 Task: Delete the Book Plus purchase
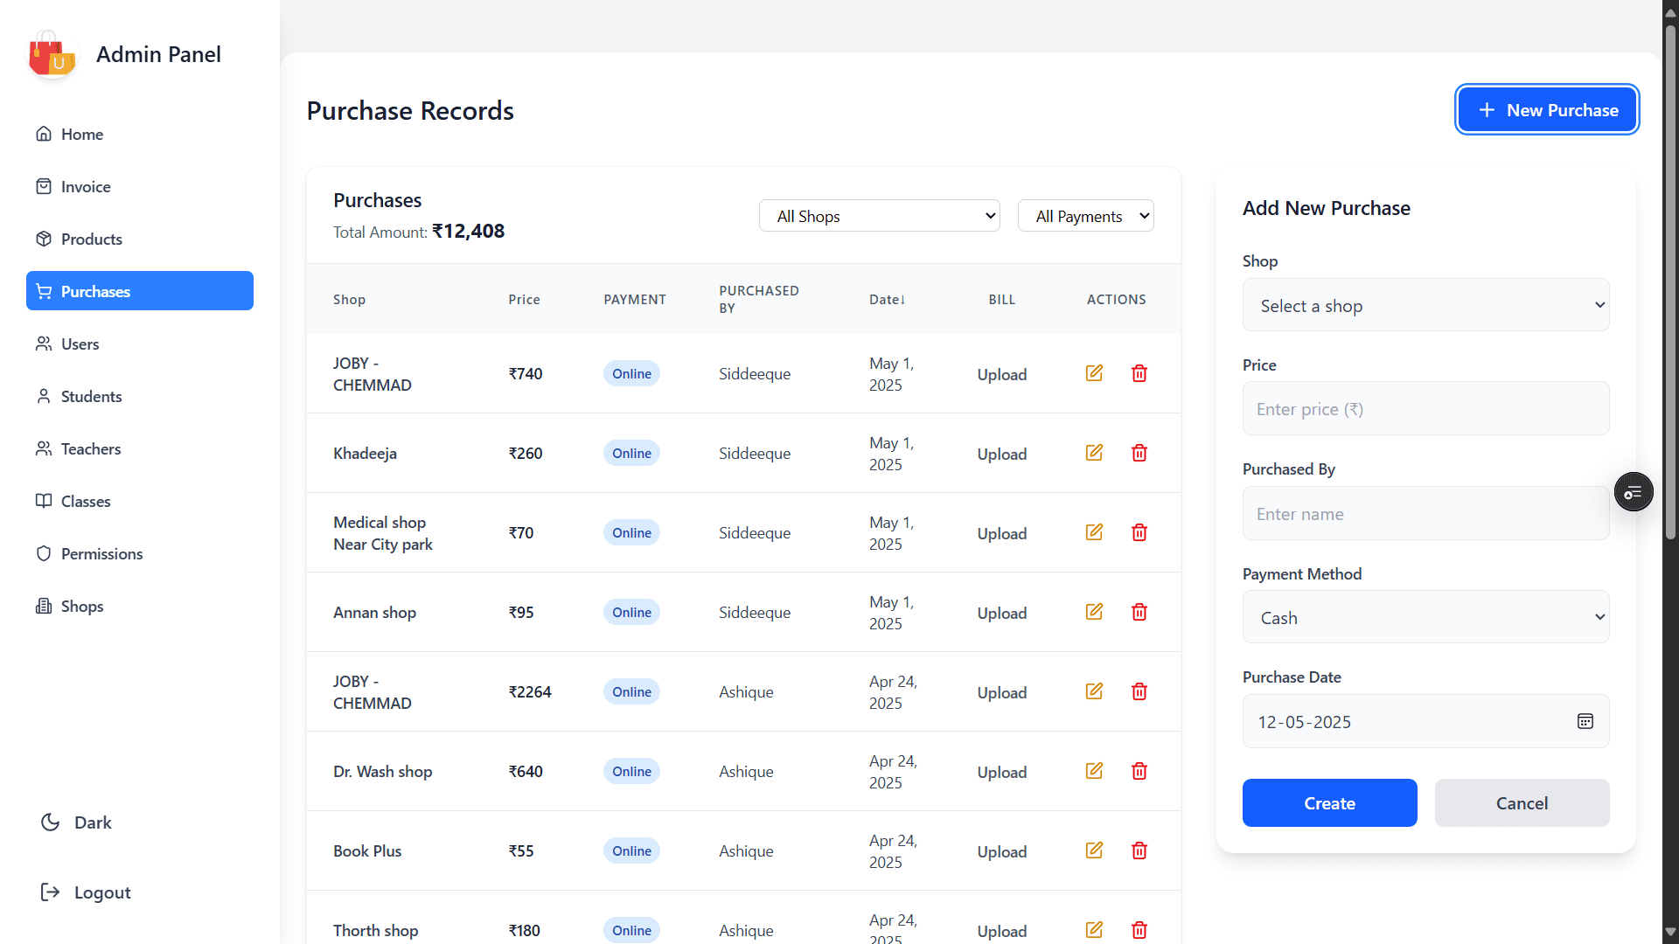point(1139,850)
